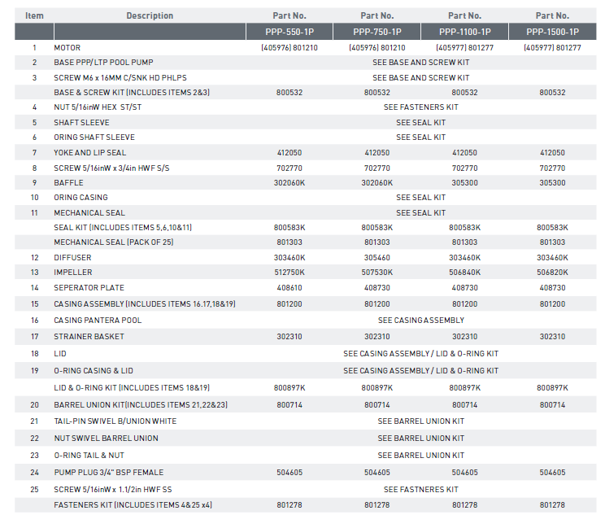
Task: Click FASTENERS KIT (INCLUDES ITEMS 4&25 x4) description
Action: tap(133, 505)
